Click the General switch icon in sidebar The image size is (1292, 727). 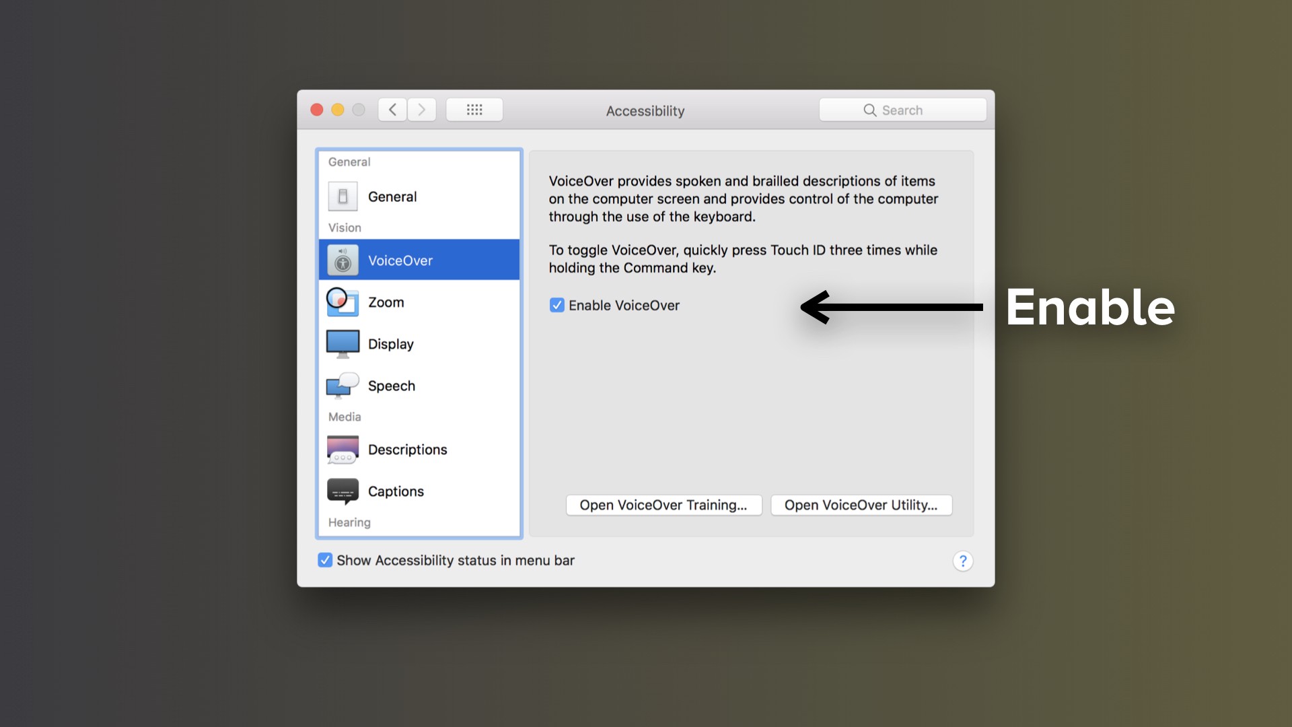[x=343, y=197]
